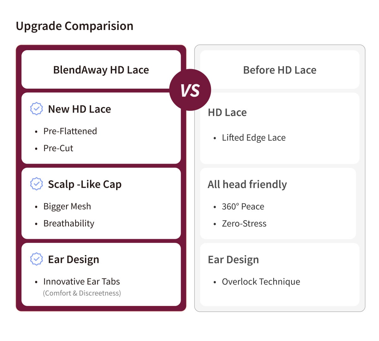Click the checkmark badge beside Scalp -Like Cap
Screen dimensions: 379x341
[x=36, y=184]
